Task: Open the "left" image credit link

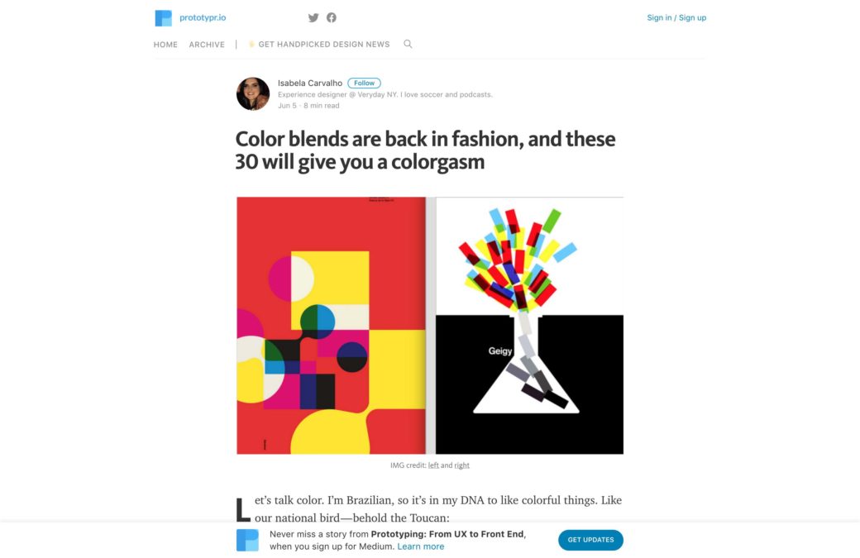Action: point(433,465)
